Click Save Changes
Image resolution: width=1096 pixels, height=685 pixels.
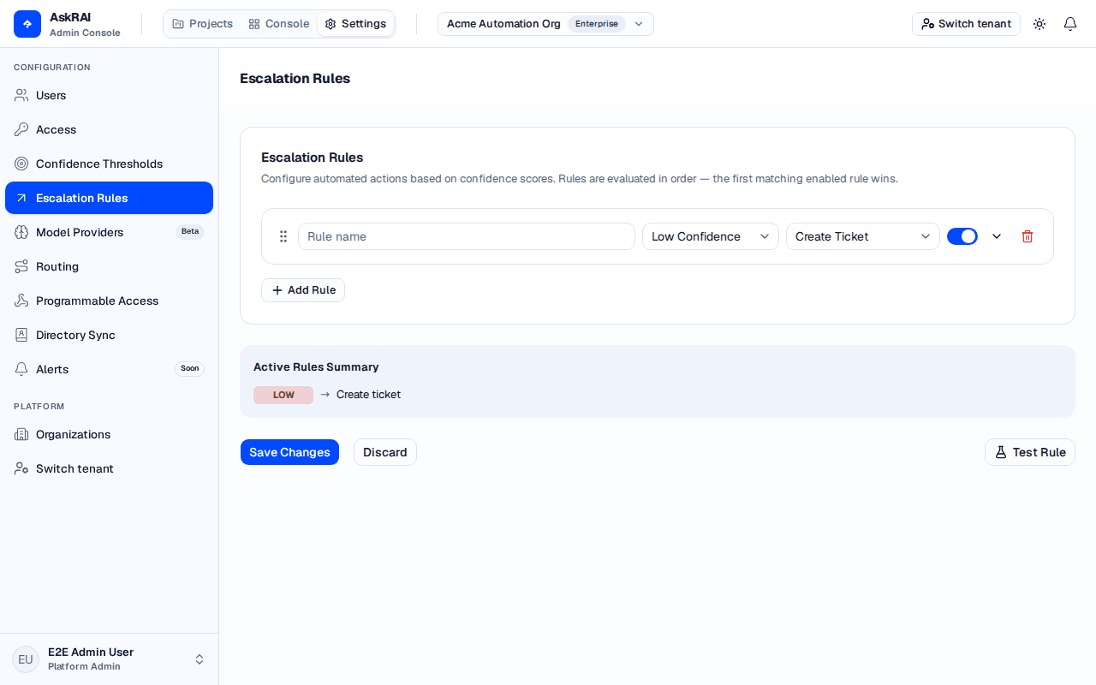[289, 452]
